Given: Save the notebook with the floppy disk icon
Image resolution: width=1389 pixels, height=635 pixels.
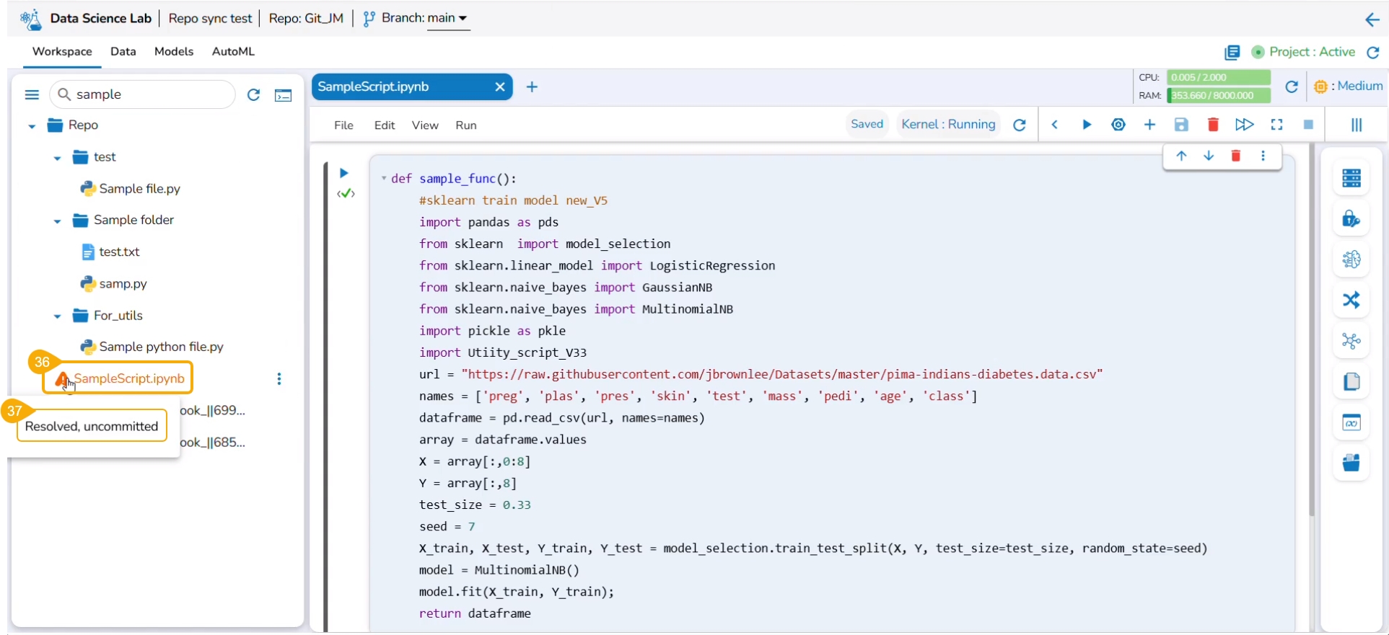Looking at the screenshot, I should [1180, 125].
